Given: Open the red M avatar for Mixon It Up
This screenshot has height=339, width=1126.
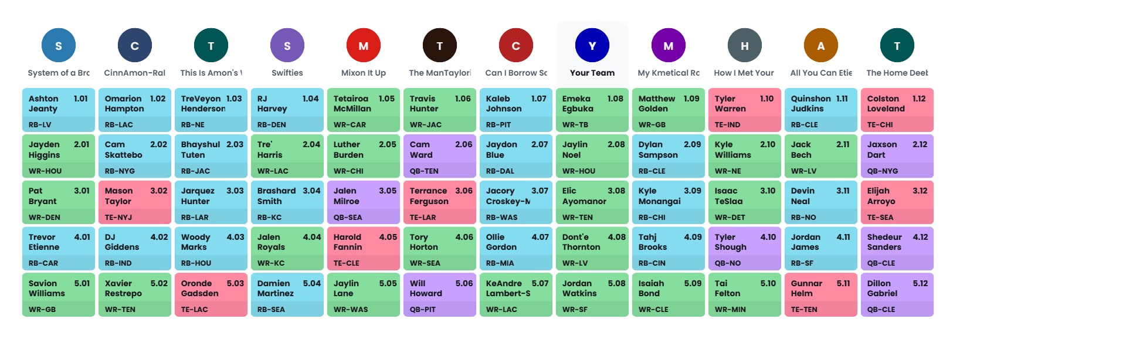Looking at the screenshot, I should (x=364, y=46).
